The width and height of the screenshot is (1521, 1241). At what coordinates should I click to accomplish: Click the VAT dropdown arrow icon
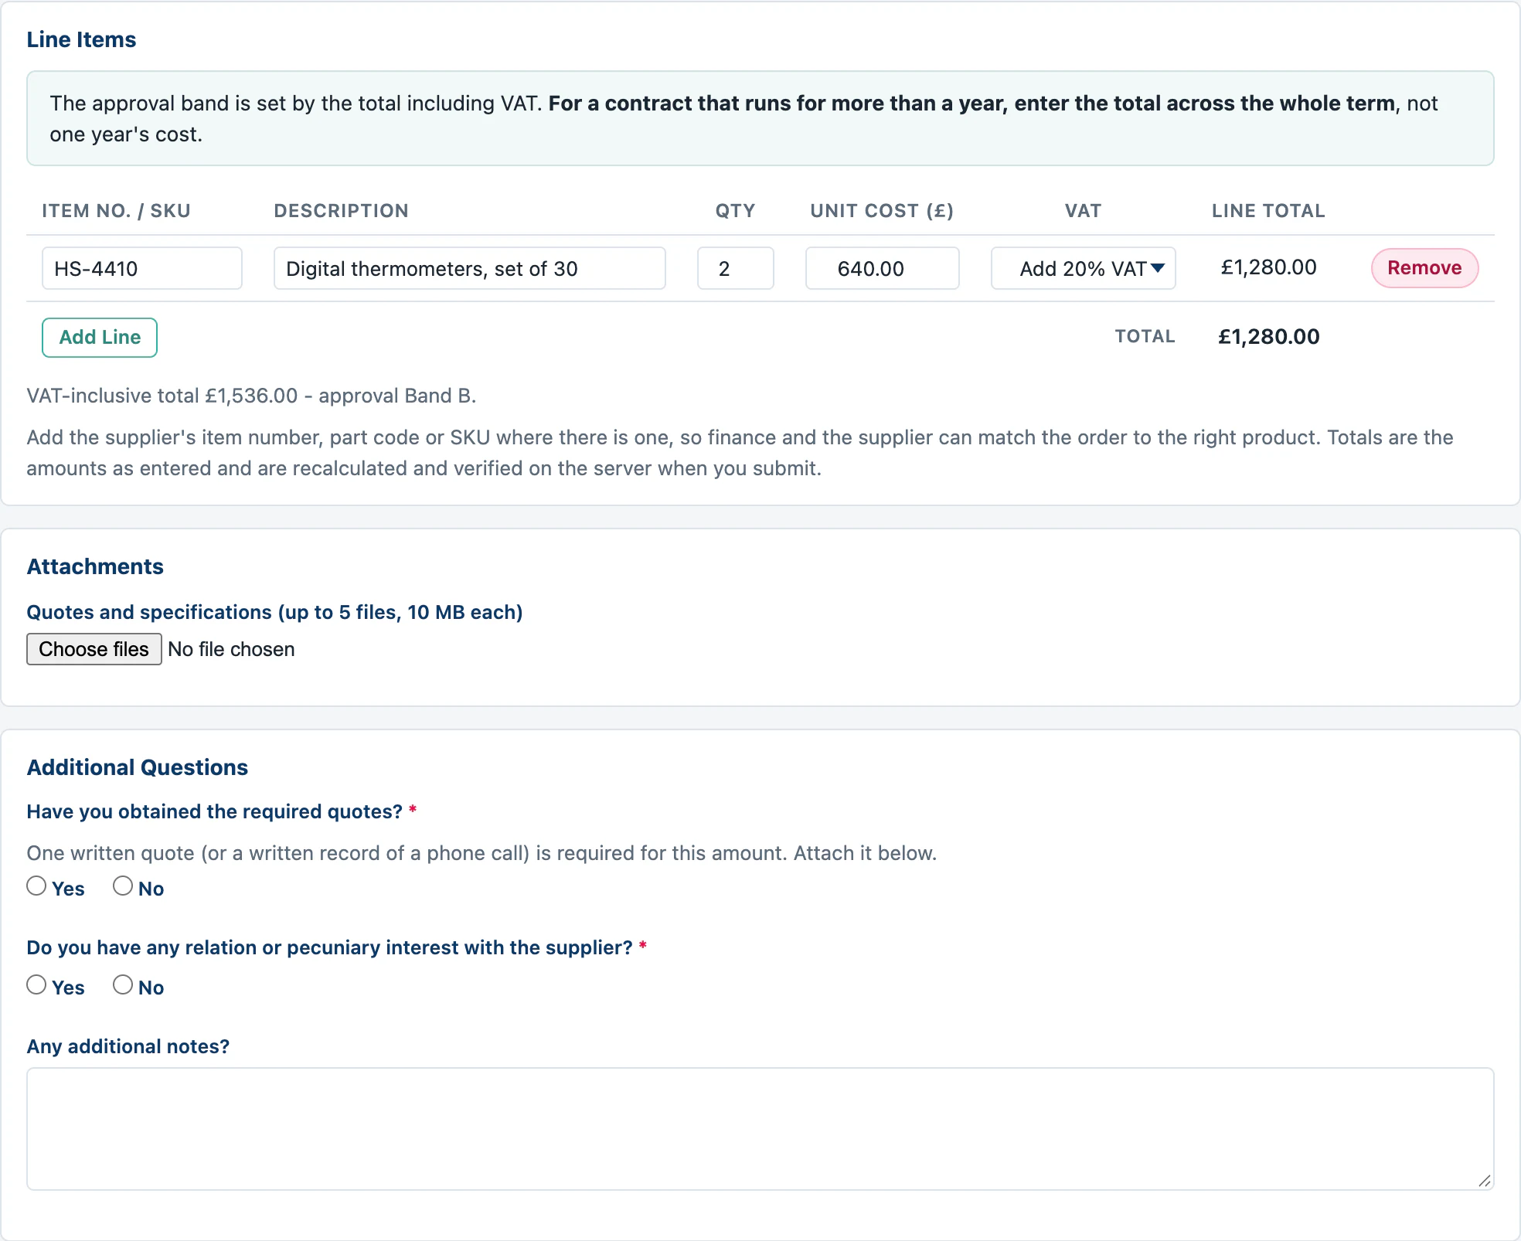[1157, 268]
